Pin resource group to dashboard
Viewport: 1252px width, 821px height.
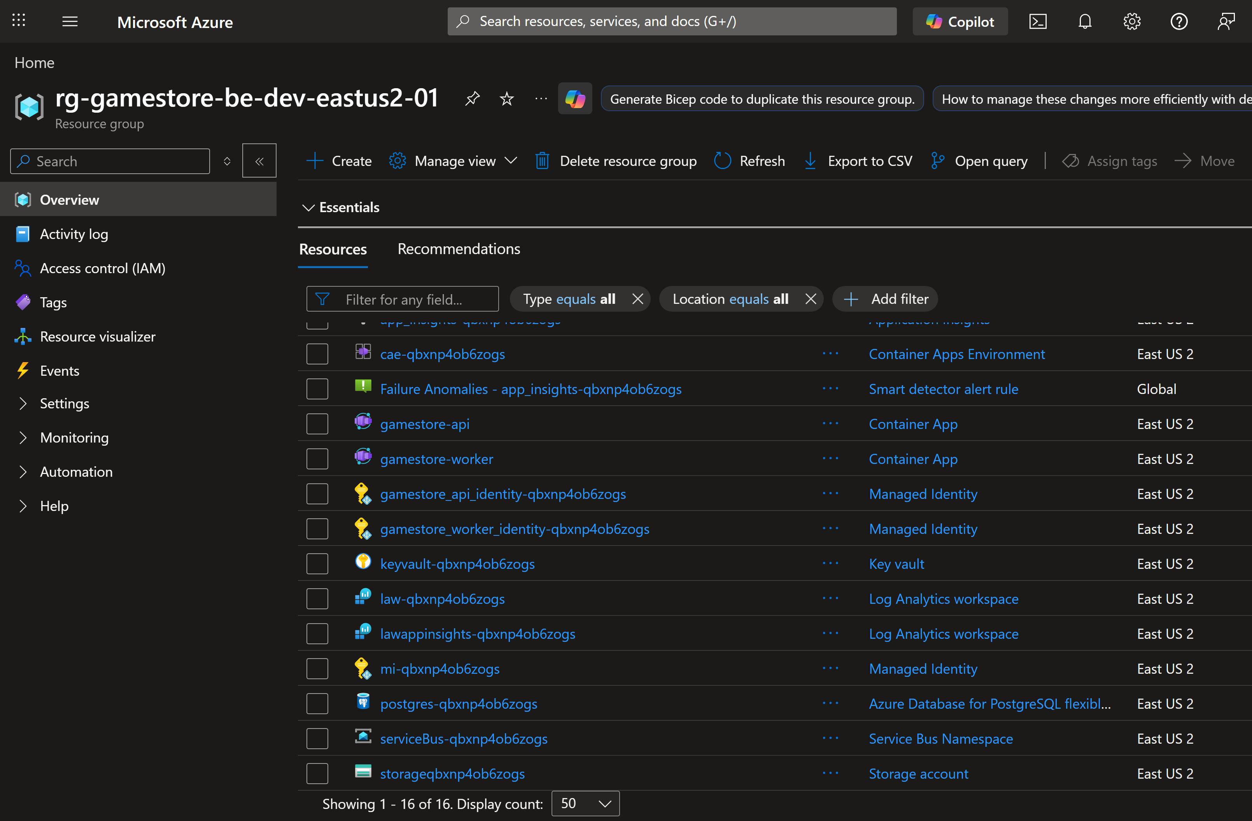coord(473,98)
